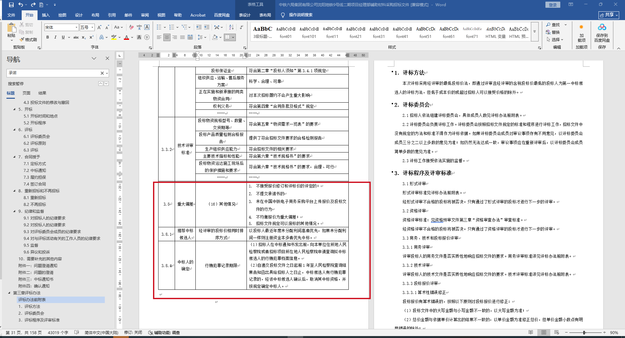This screenshot has height=338, width=625.
Task: Undo the last action
Action: [21, 5]
